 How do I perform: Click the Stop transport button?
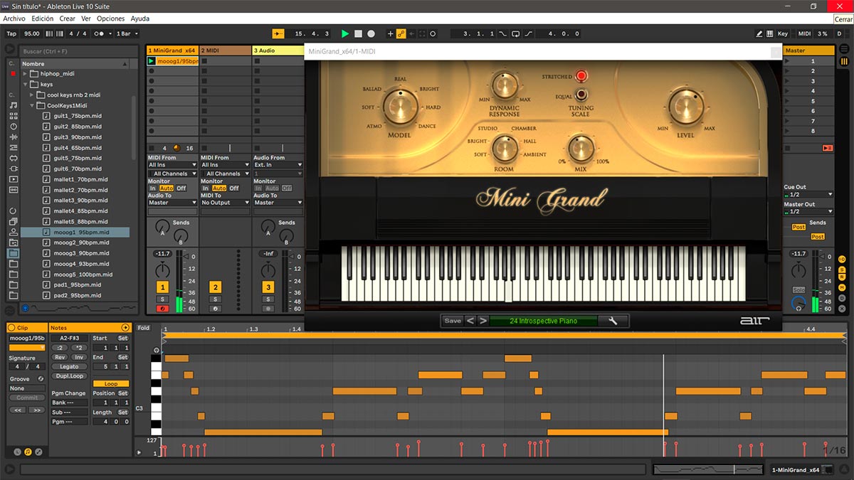pos(358,33)
